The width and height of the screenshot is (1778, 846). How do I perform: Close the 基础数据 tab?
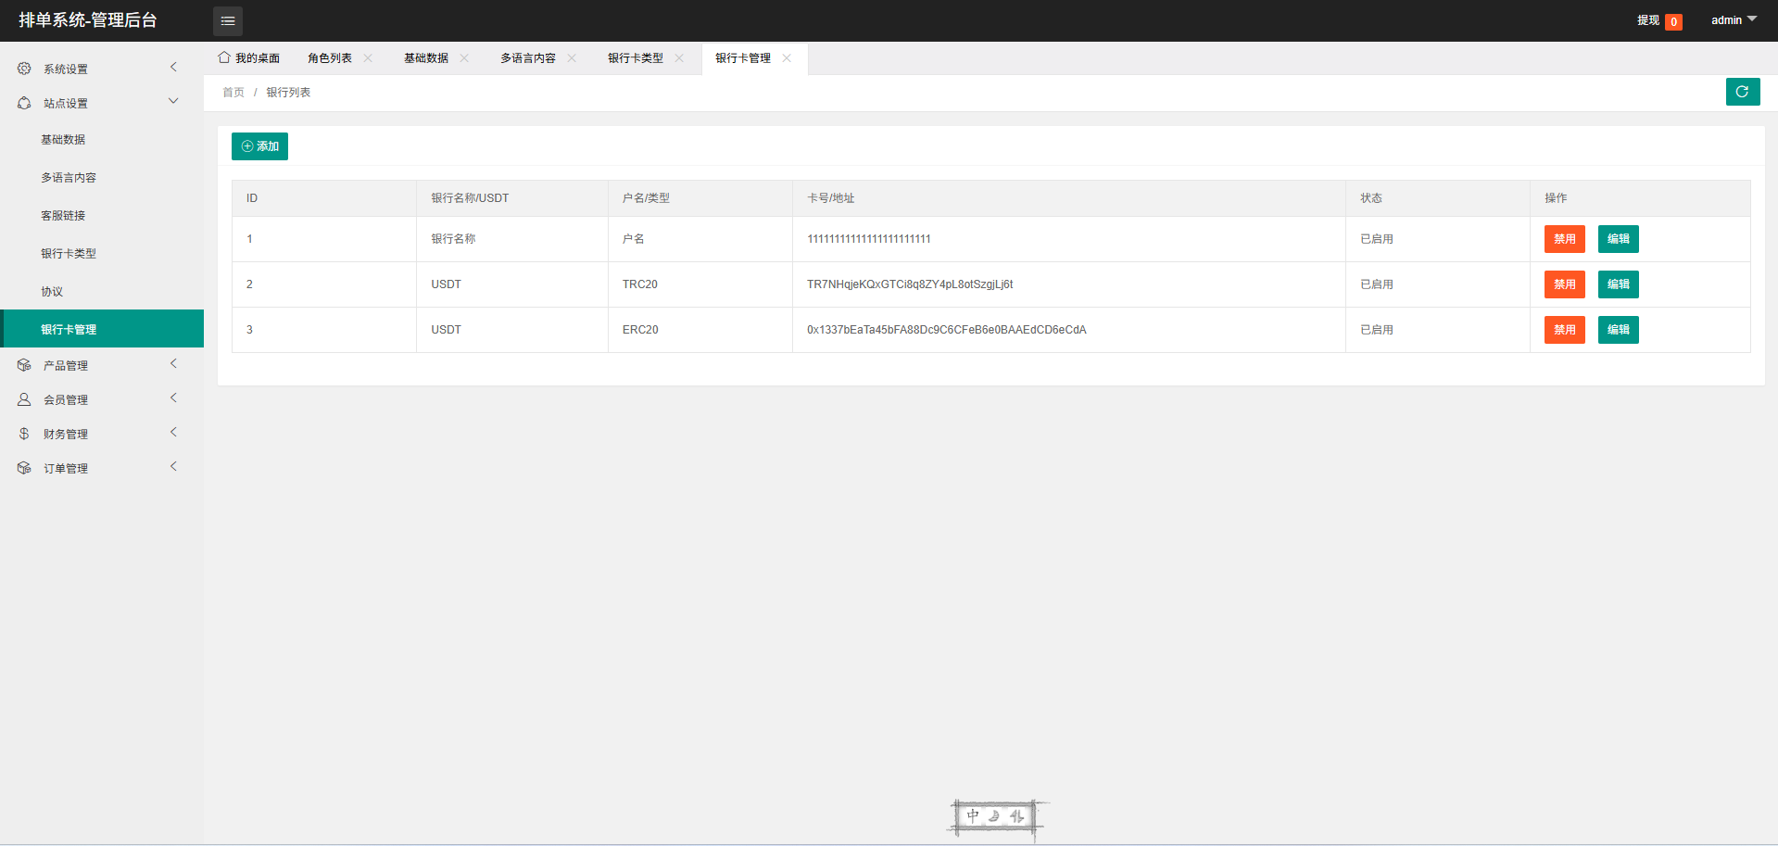(x=465, y=58)
